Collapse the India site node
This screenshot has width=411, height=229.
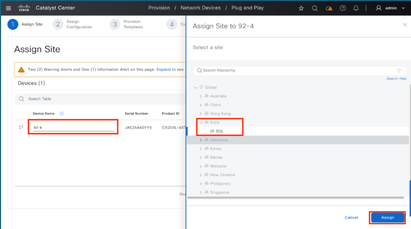[x=201, y=122]
